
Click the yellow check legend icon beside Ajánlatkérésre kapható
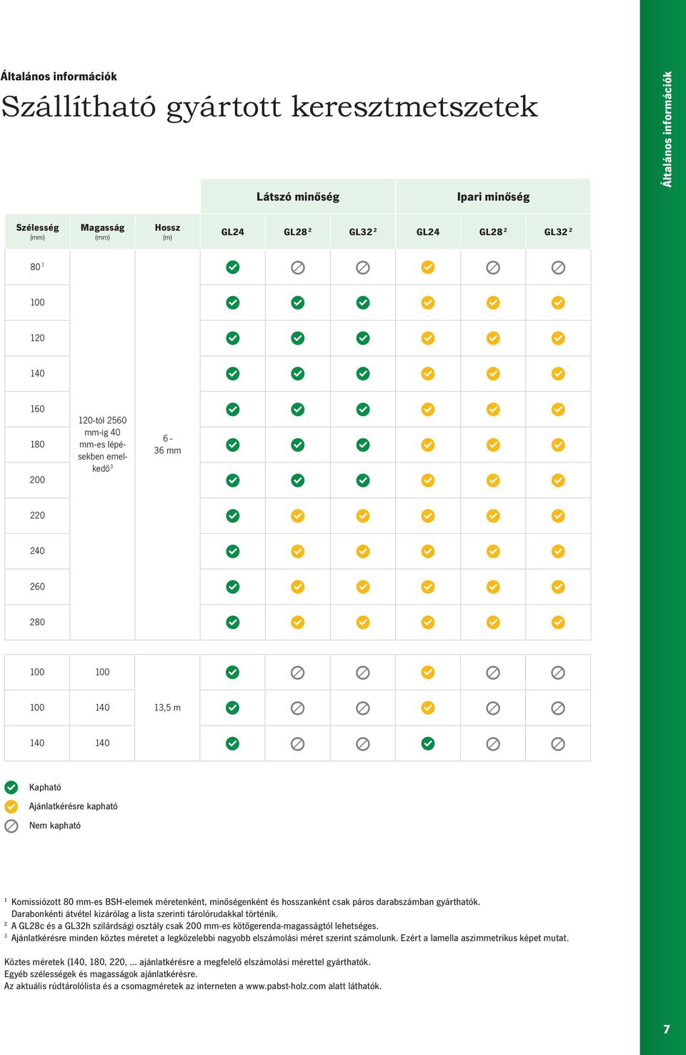click(11, 807)
